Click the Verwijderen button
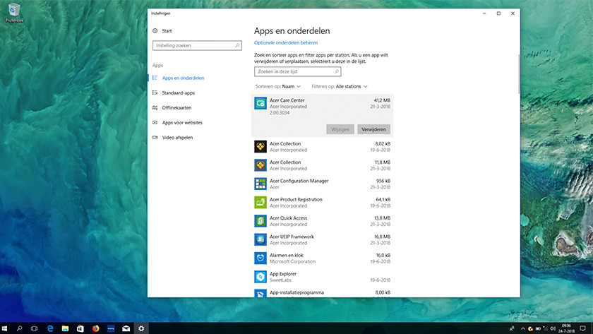Viewport: 593px width, 334px height. click(373, 130)
